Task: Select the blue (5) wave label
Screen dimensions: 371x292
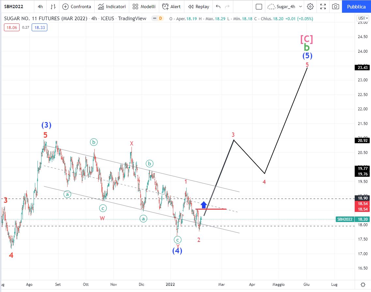Action: coord(307,56)
